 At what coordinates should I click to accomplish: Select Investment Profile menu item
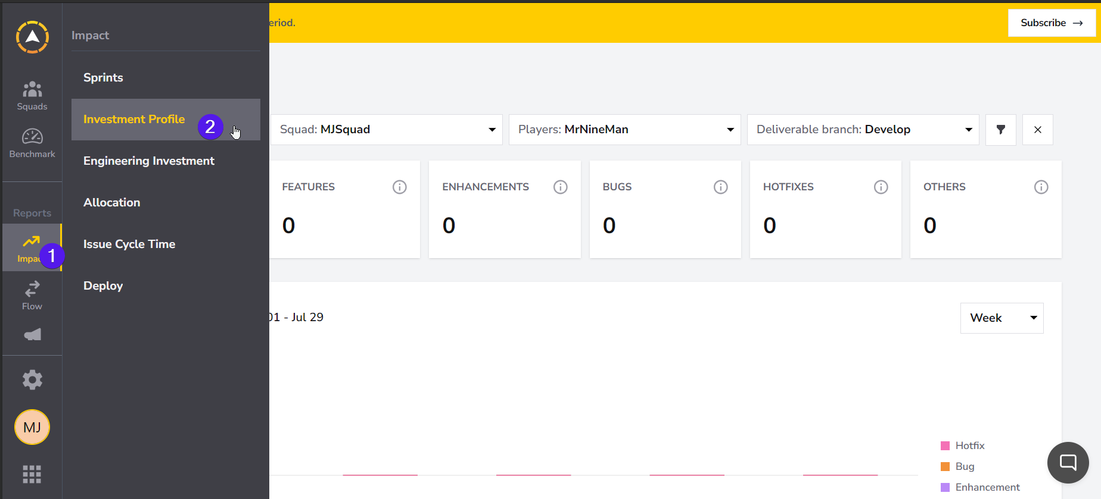pos(166,120)
